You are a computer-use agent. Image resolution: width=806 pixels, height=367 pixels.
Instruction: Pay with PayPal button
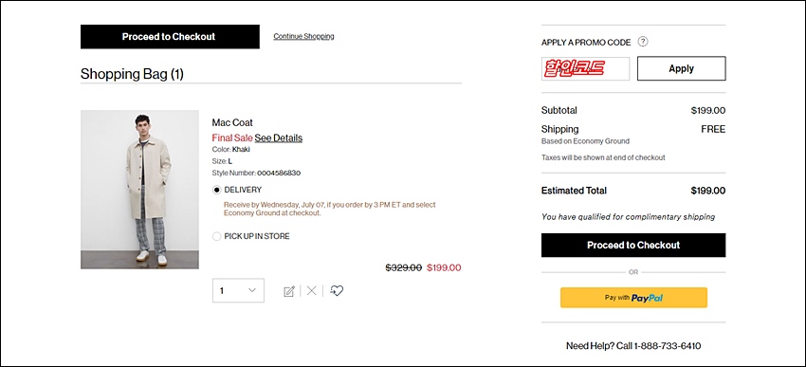633,298
